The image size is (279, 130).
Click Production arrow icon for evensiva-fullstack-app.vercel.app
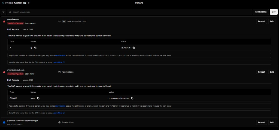click(x=59, y=122)
